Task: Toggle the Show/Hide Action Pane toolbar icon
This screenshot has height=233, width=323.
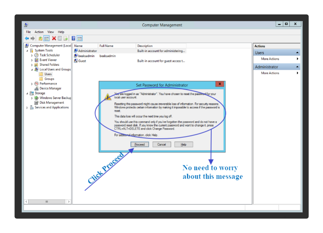Action: tap(79, 39)
